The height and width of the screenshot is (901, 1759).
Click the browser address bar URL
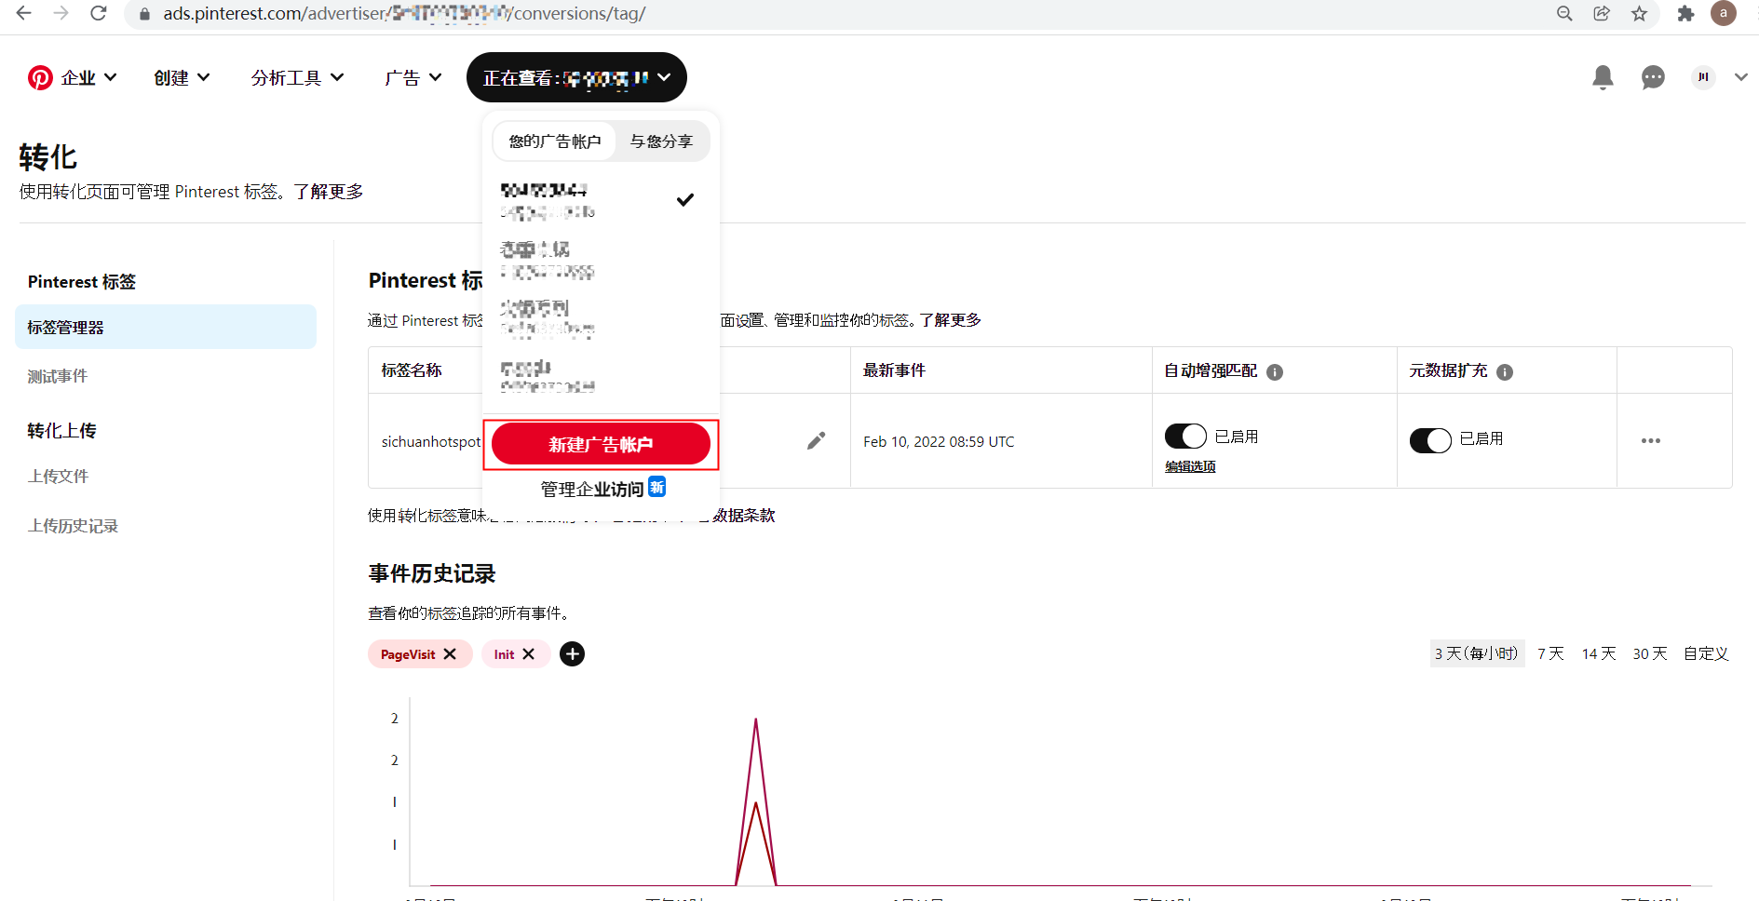tap(404, 14)
